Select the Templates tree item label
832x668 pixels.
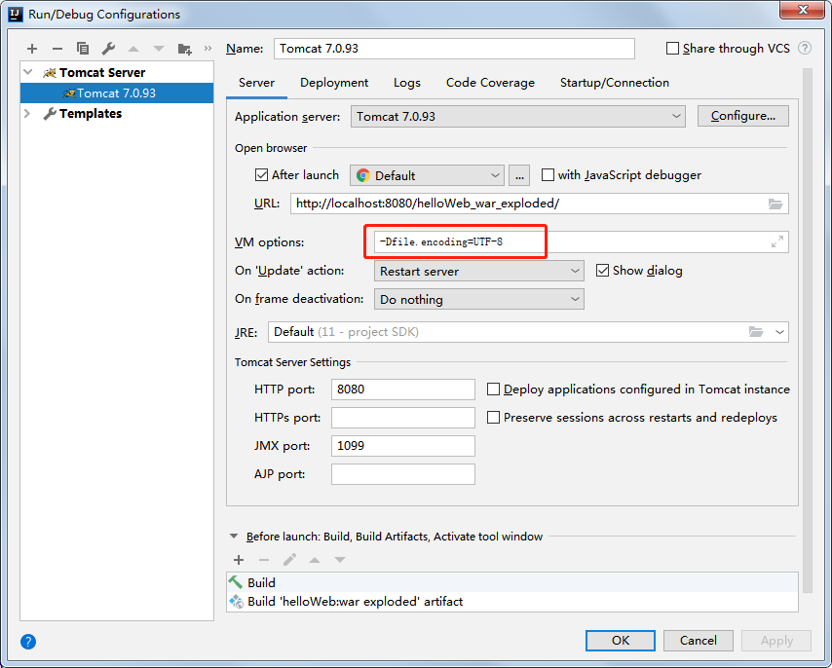(x=91, y=114)
